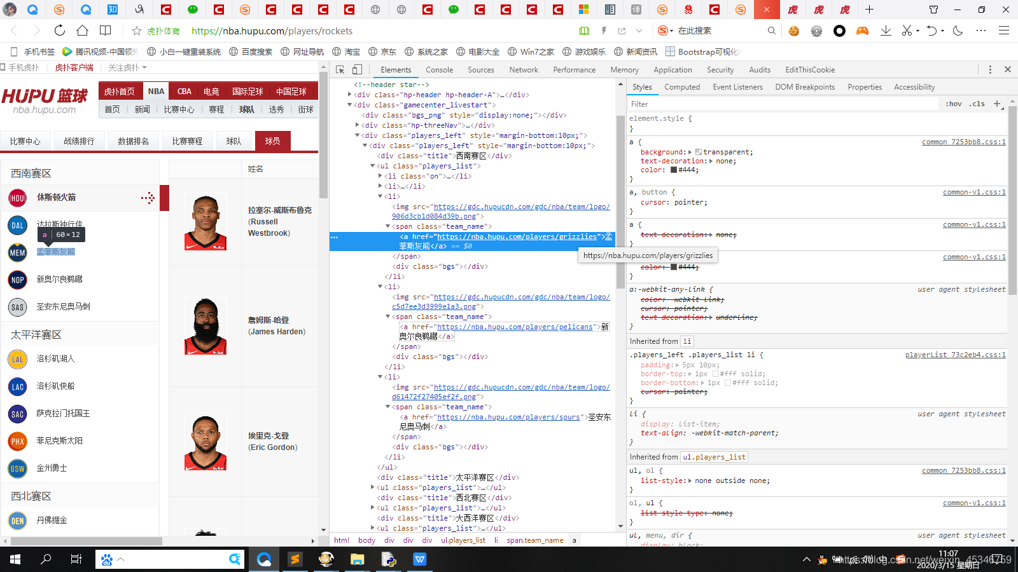
Task: Add new style rule with plus icon
Action: coord(997,104)
